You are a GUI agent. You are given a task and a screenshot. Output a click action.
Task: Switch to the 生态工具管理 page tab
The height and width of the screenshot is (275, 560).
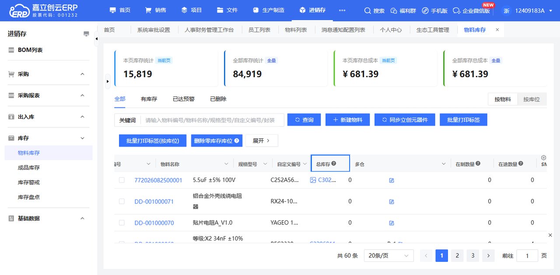pos(433,30)
